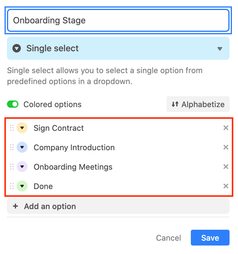Remove the Sign Contract option
Screen dimensions: 238x254
(226, 128)
